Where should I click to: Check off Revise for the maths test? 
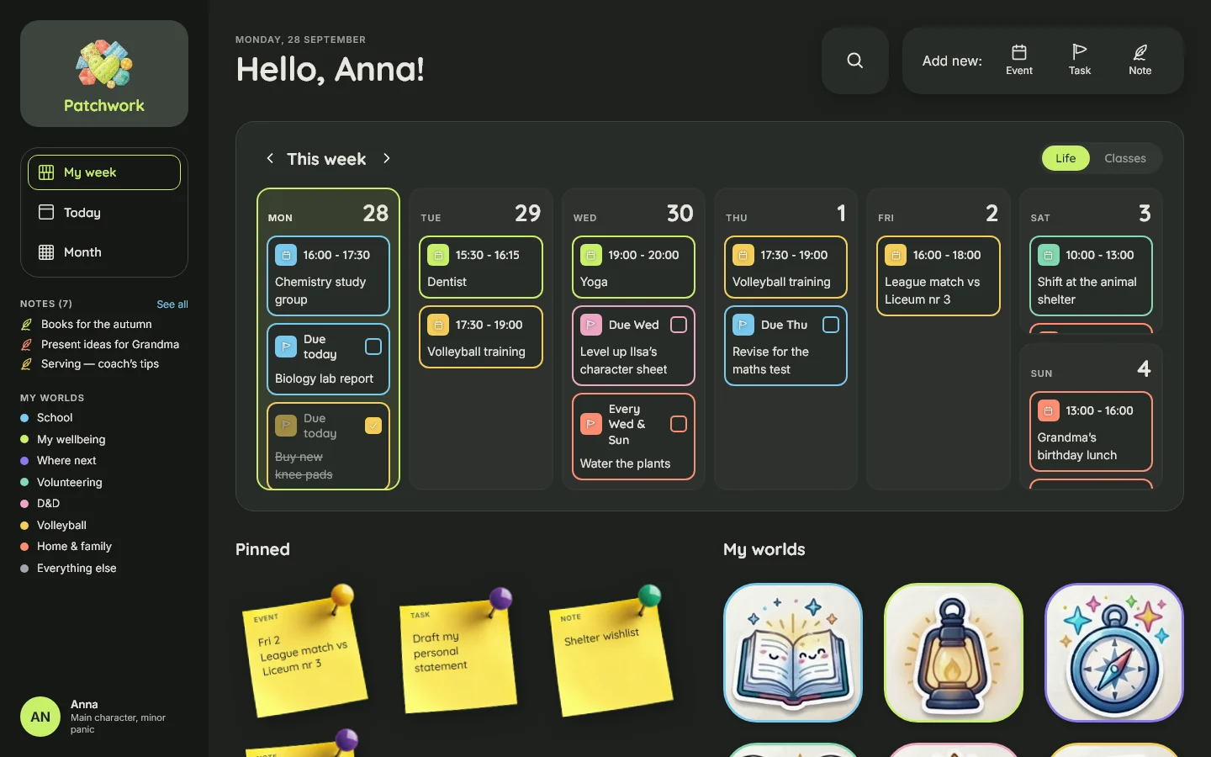(831, 325)
